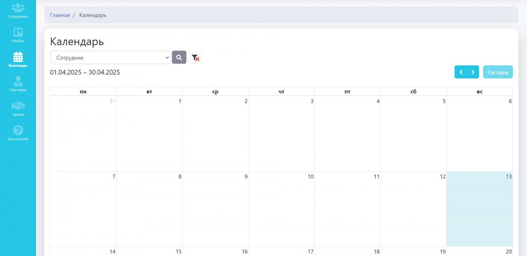The image size is (527, 256).
Task: Clear filter with the funnel-X icon
Action: (x=195, y=58)
